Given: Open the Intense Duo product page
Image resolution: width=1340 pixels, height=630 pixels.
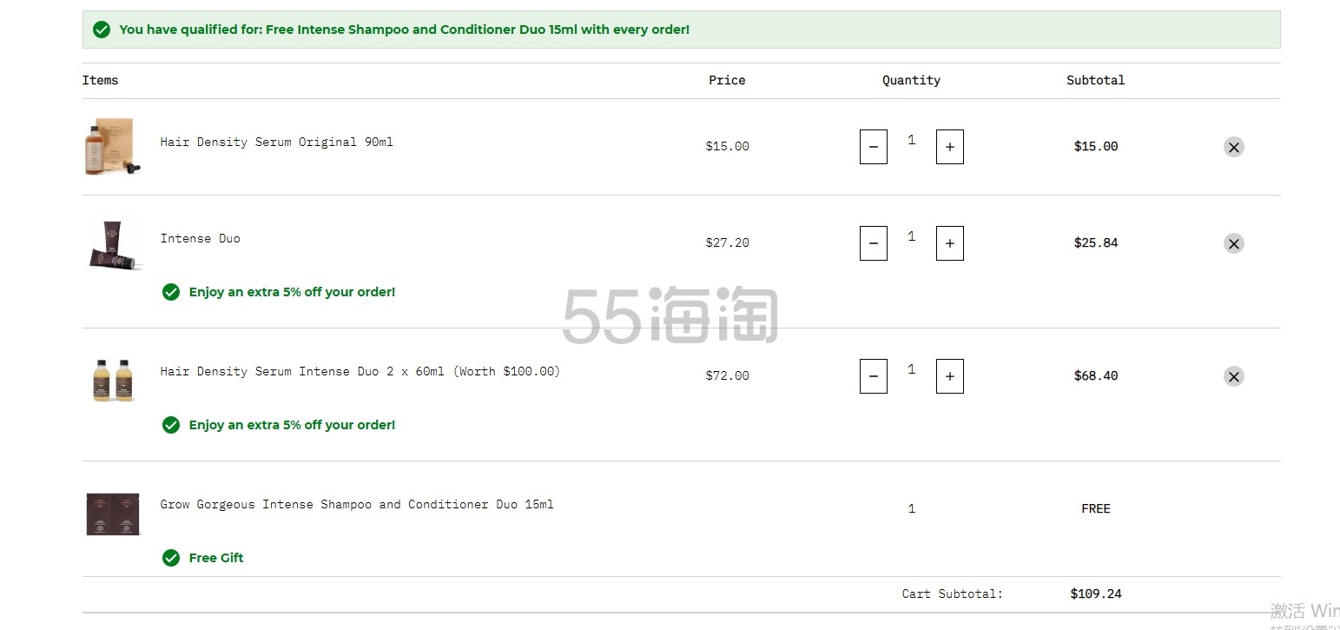Looking at the screenshot, I should (x=200, y=238).
